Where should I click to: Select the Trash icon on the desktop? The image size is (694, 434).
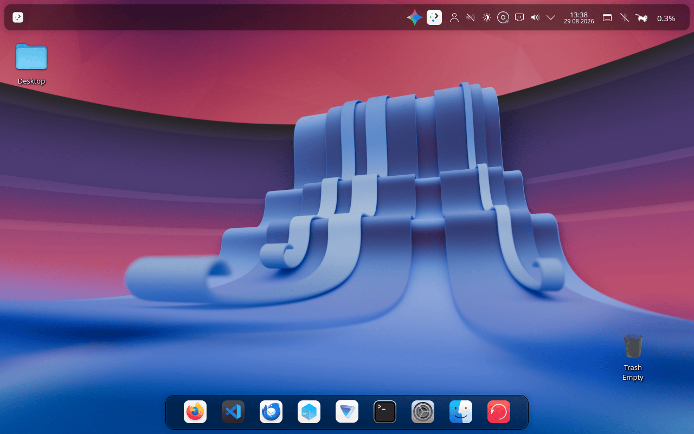[633, 346]
